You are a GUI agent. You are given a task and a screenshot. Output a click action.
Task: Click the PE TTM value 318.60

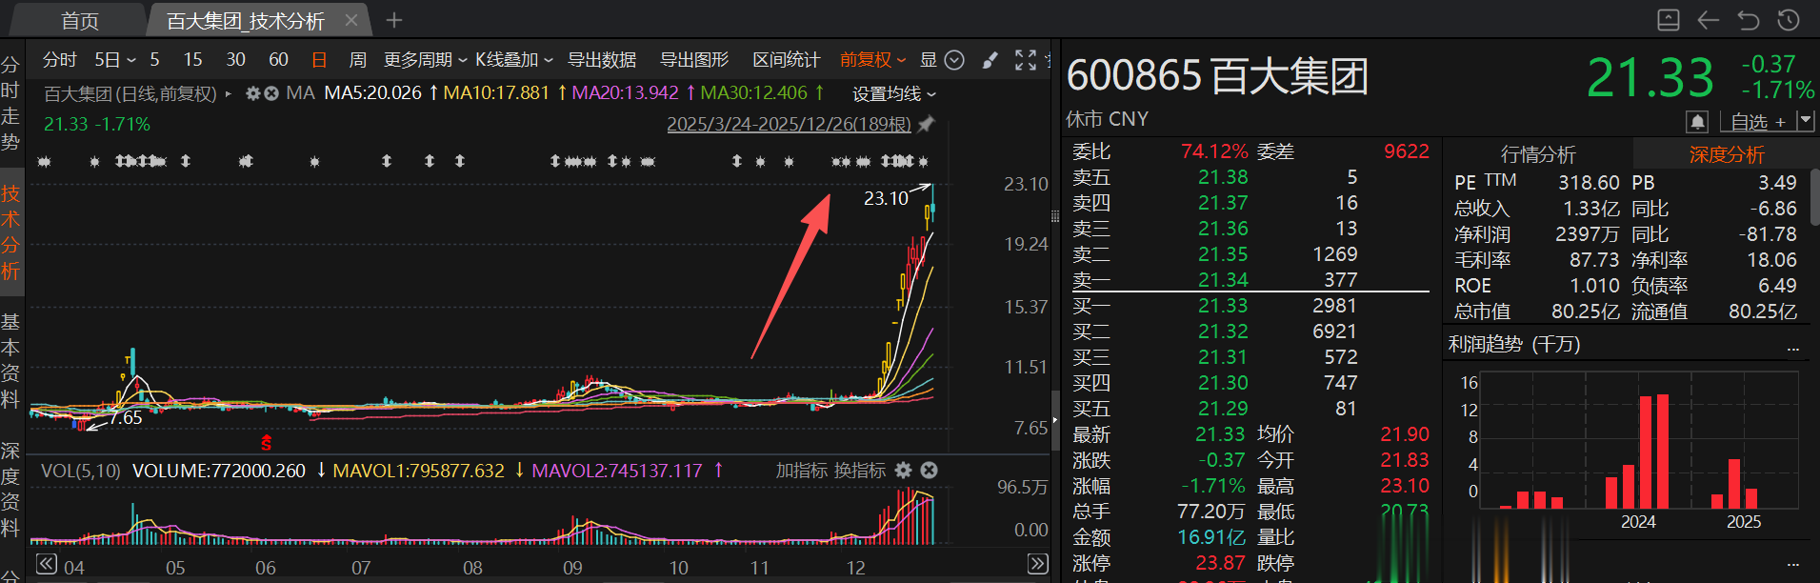pyautogui.click(x=1589, y=182)
